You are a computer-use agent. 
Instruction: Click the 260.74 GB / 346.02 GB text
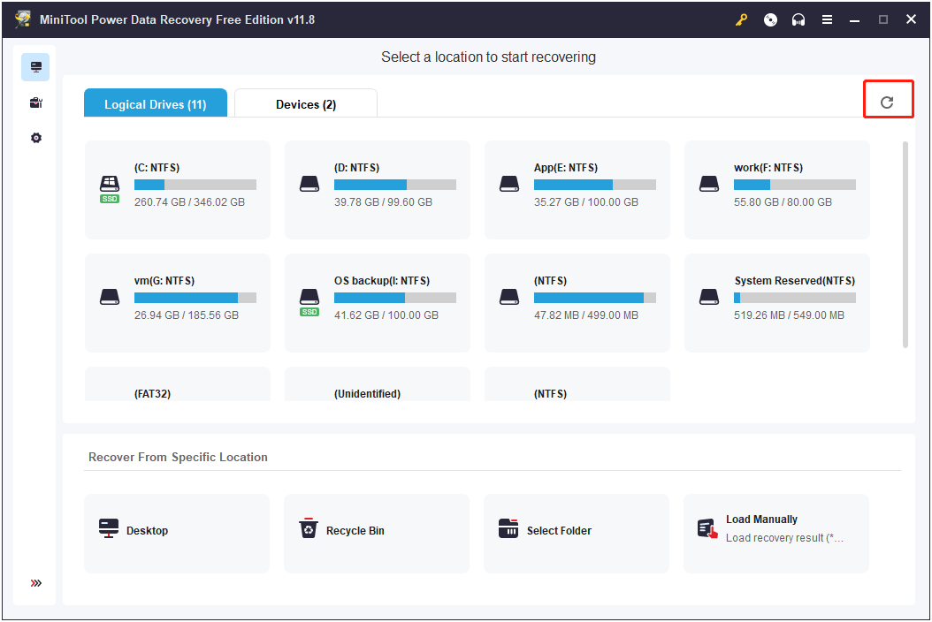(x=189, y=202)
